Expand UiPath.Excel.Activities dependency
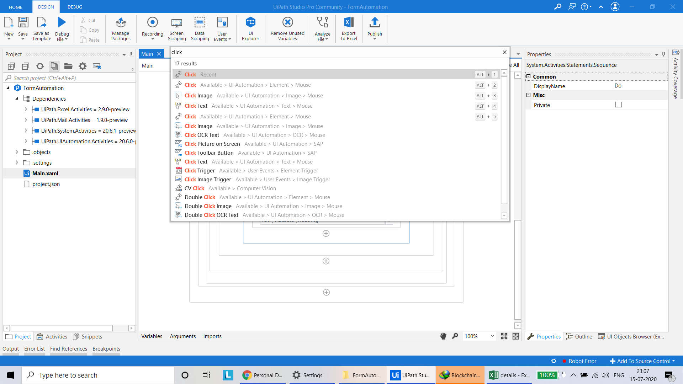Image resolution: width=683 pixels, height=384 pixels. [x=26, y=109]
